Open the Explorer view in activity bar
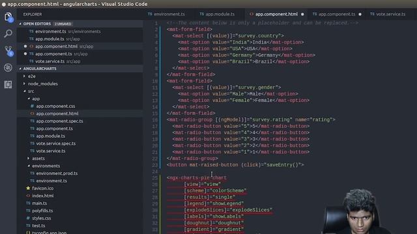The height and width of the screenshot is (234, 417). tap(8, 17)
